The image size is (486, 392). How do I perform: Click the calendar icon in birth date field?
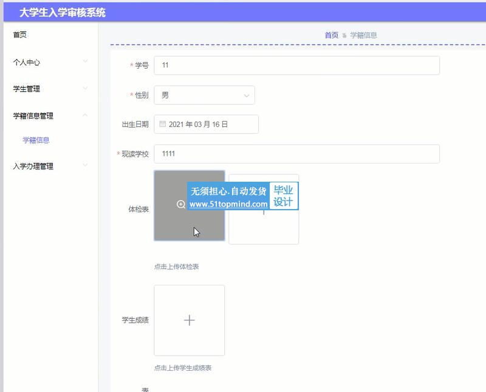tap(162, 124)
